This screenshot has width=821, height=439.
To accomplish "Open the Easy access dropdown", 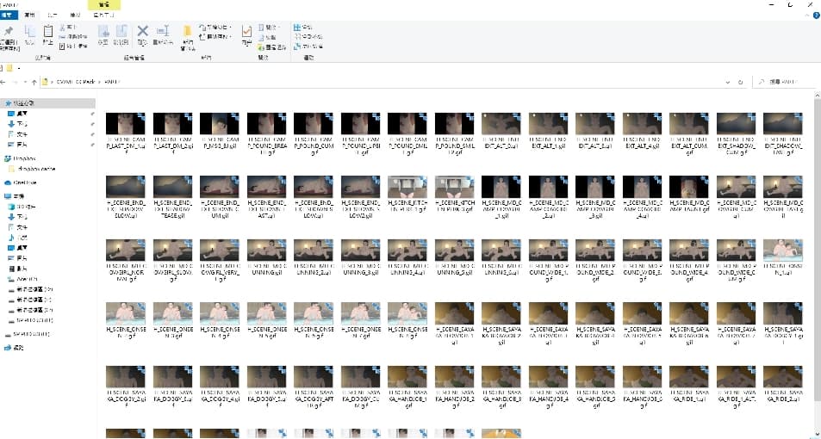I will pyautogui.click(x=215, y=37).
